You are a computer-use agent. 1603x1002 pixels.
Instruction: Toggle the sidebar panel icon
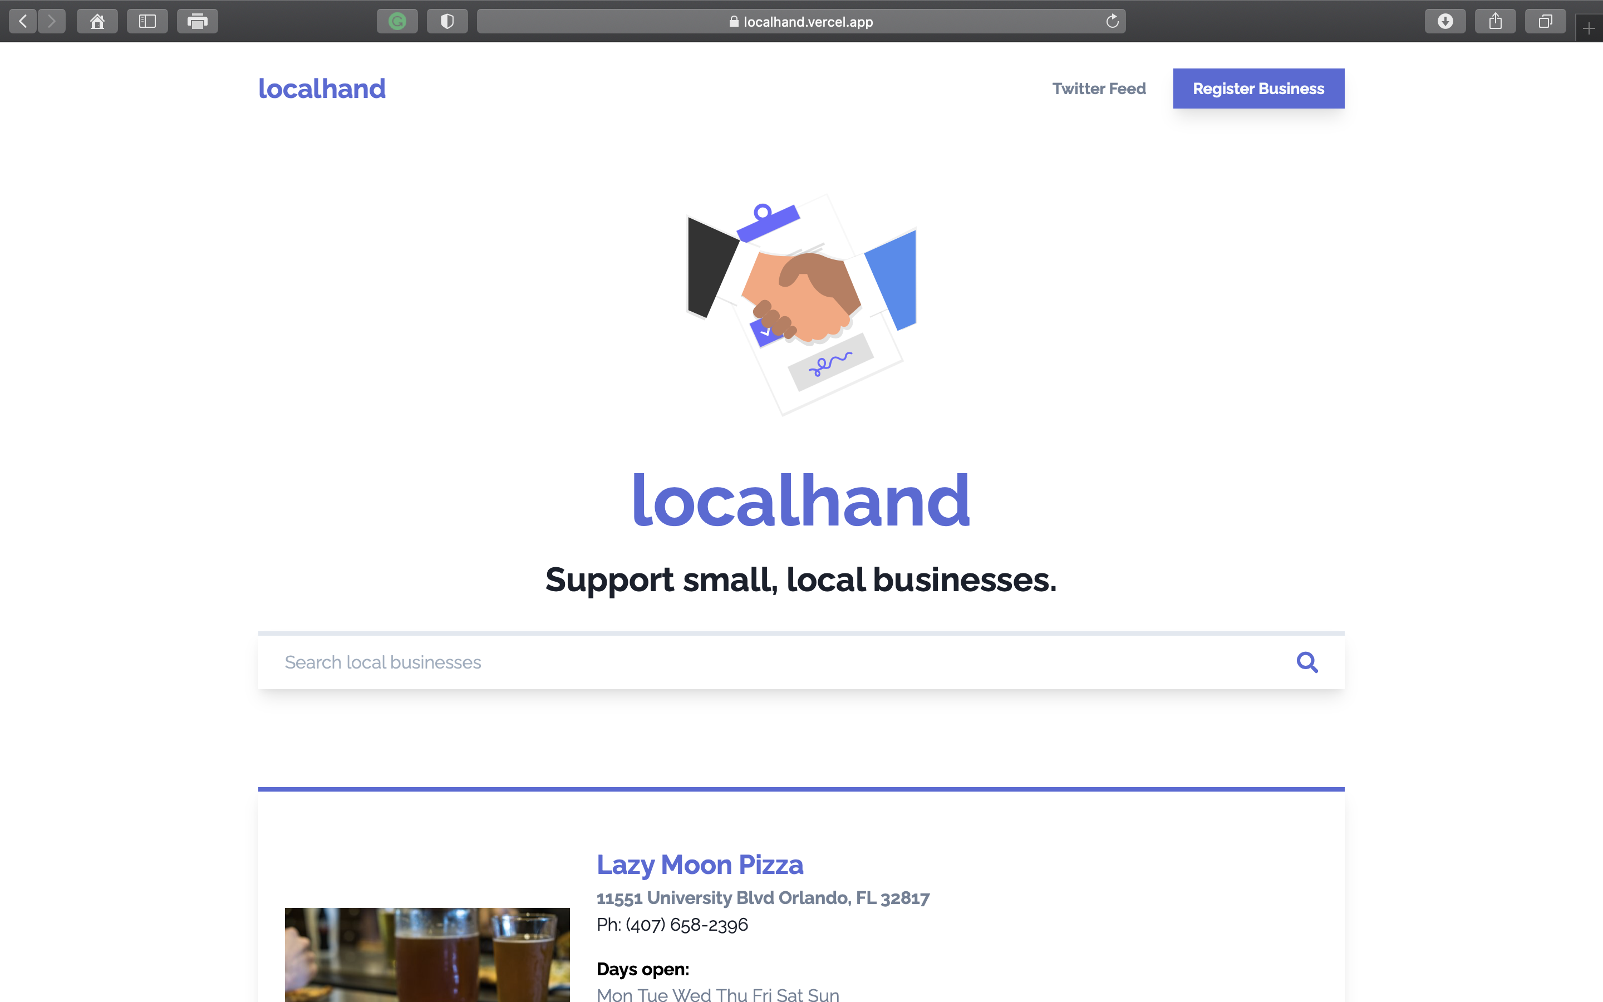[147, 21]
